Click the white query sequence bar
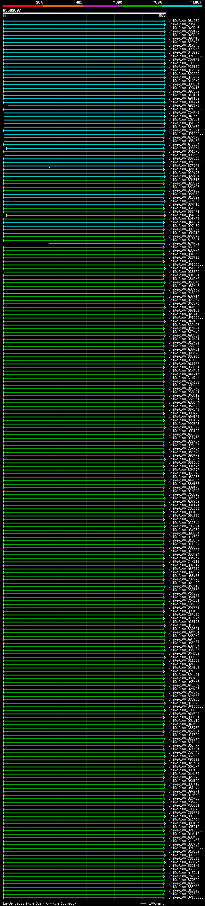 (x=85, y=13)
